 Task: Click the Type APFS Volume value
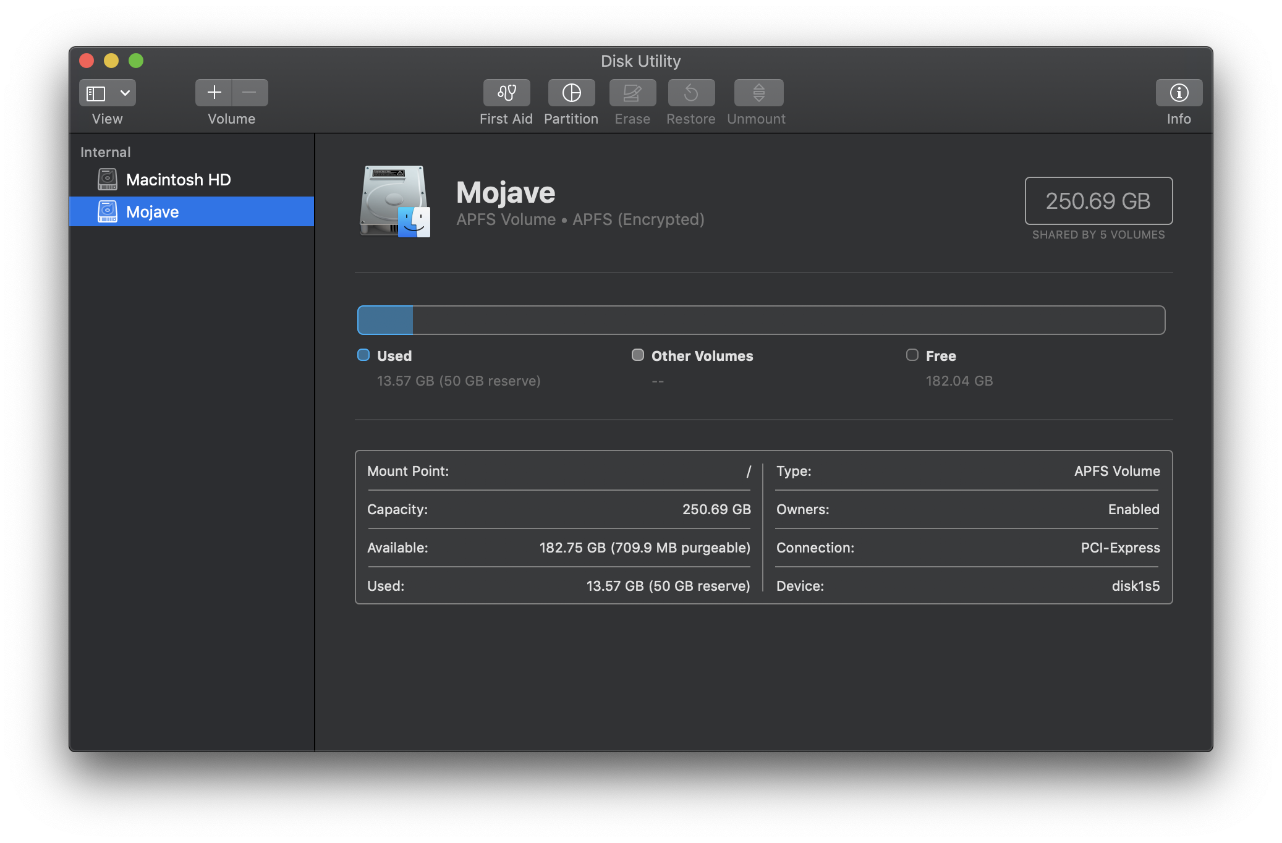(x=1117, y=471)
